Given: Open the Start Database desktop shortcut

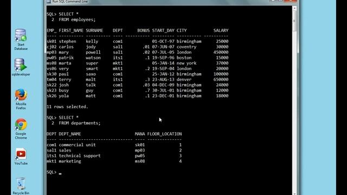Looking at the screenshot, I should point(21,40).
